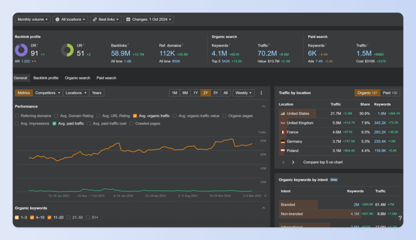Open the Weekly interval dropdown
Image resolution: width=416 pixels, height=240 pixels.
click(243, 93)
